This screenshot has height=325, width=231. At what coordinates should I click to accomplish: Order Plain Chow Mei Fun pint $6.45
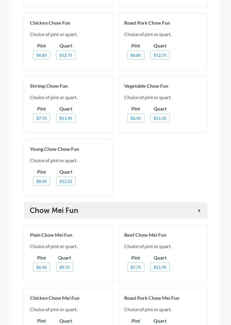click(x=41, y=267)
